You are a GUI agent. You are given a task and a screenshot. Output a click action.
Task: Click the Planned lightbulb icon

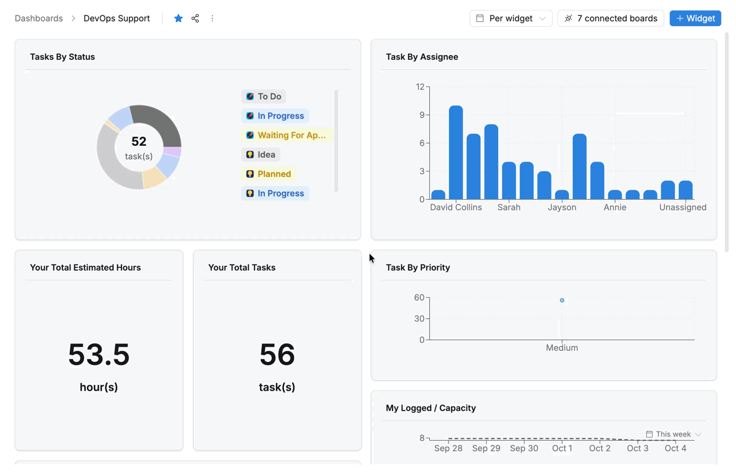pyautogui.click(x=250, y=174)
